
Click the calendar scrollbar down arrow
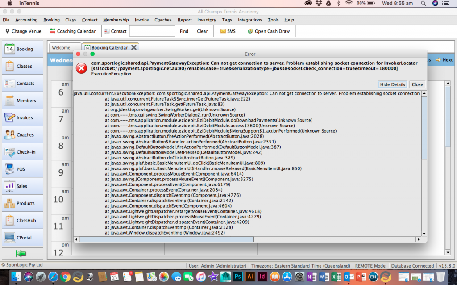[448, 253]
